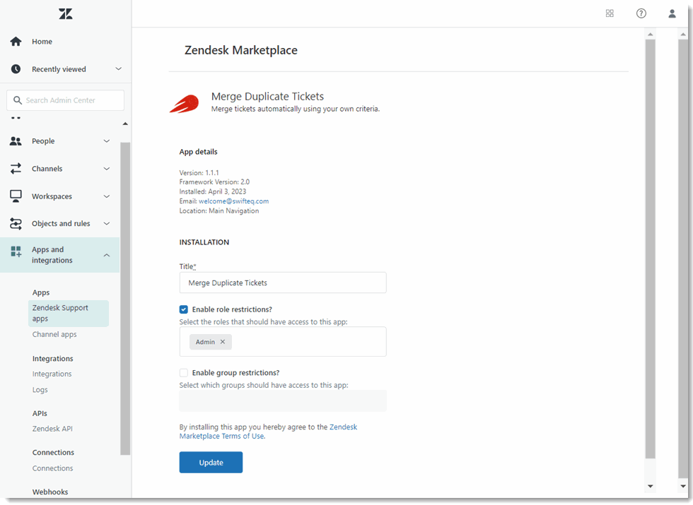Click the Workspaces monitor icon

(x=16, y=196)
